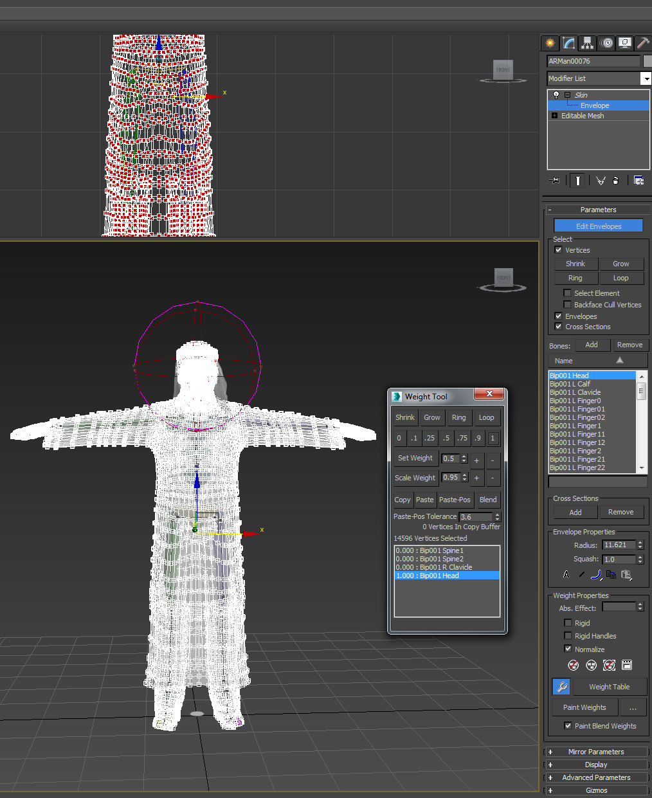Click the Copy envelope icon in Envelope Properties
Screen dimensions: 652x798
pyautogui.click(x=611, y=574)
